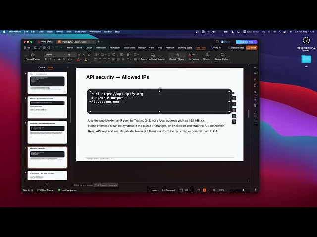Switch to normal view icon in status bar
The width and height of the screenshot is (317, 237).
[x=181, y=190]
